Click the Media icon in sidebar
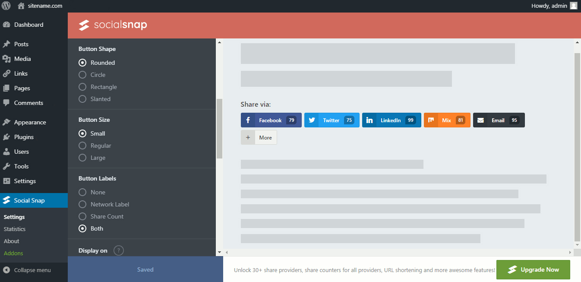The width and height of the screenshot is (581, 282). [6, 59]
